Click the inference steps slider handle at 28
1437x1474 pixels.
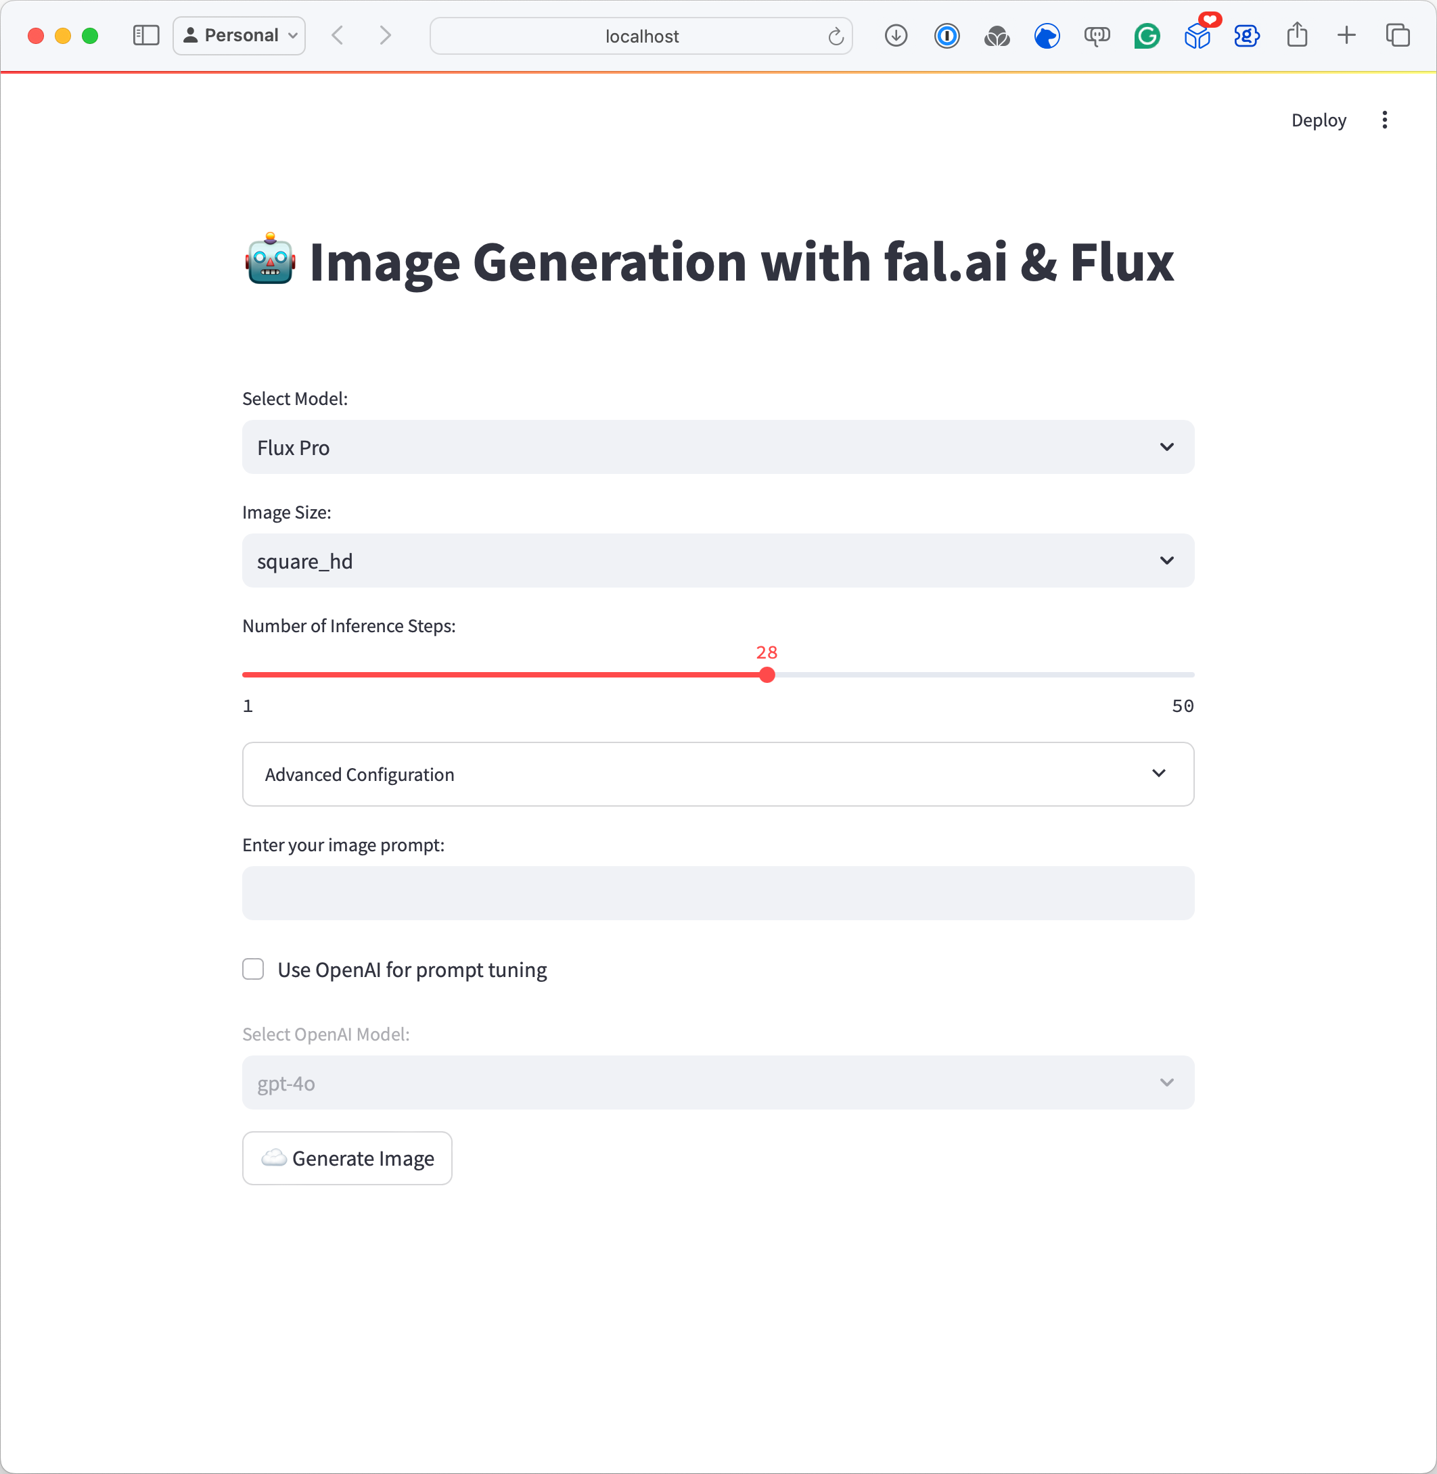click(767, 674)
